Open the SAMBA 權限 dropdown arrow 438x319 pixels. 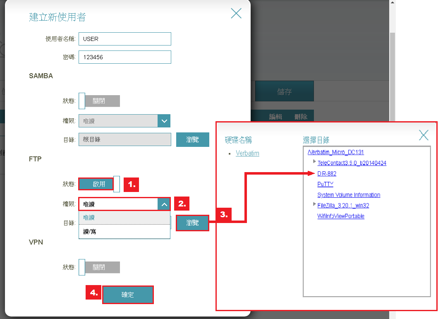pos(164,121)
